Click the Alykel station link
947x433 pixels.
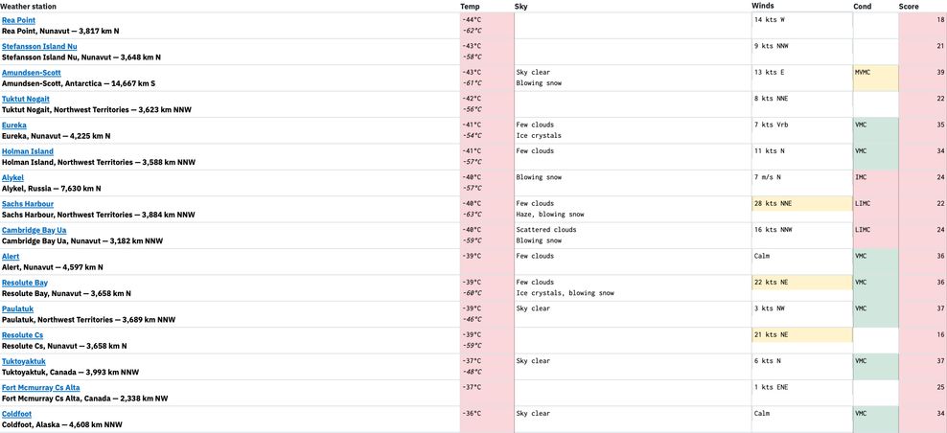[x=13, y=178]
